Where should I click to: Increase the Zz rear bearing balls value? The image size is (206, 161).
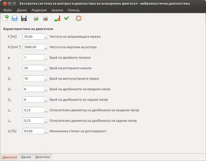[x=46, y=98]
